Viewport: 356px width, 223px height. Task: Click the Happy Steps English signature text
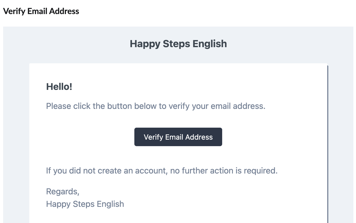[85, 204]
